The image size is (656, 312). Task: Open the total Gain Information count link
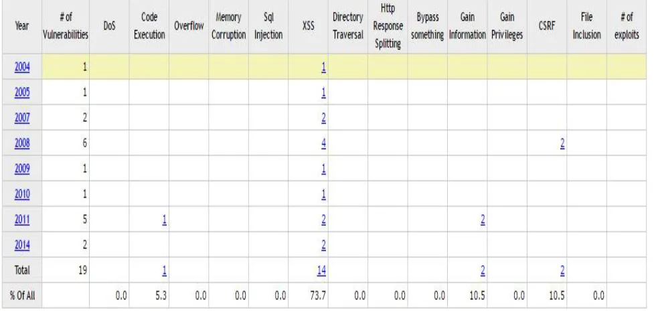(483, 270)
